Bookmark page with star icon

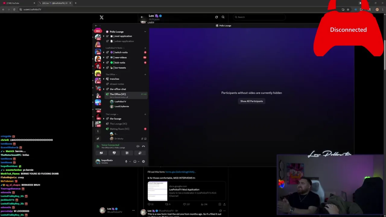click(348, 10)
